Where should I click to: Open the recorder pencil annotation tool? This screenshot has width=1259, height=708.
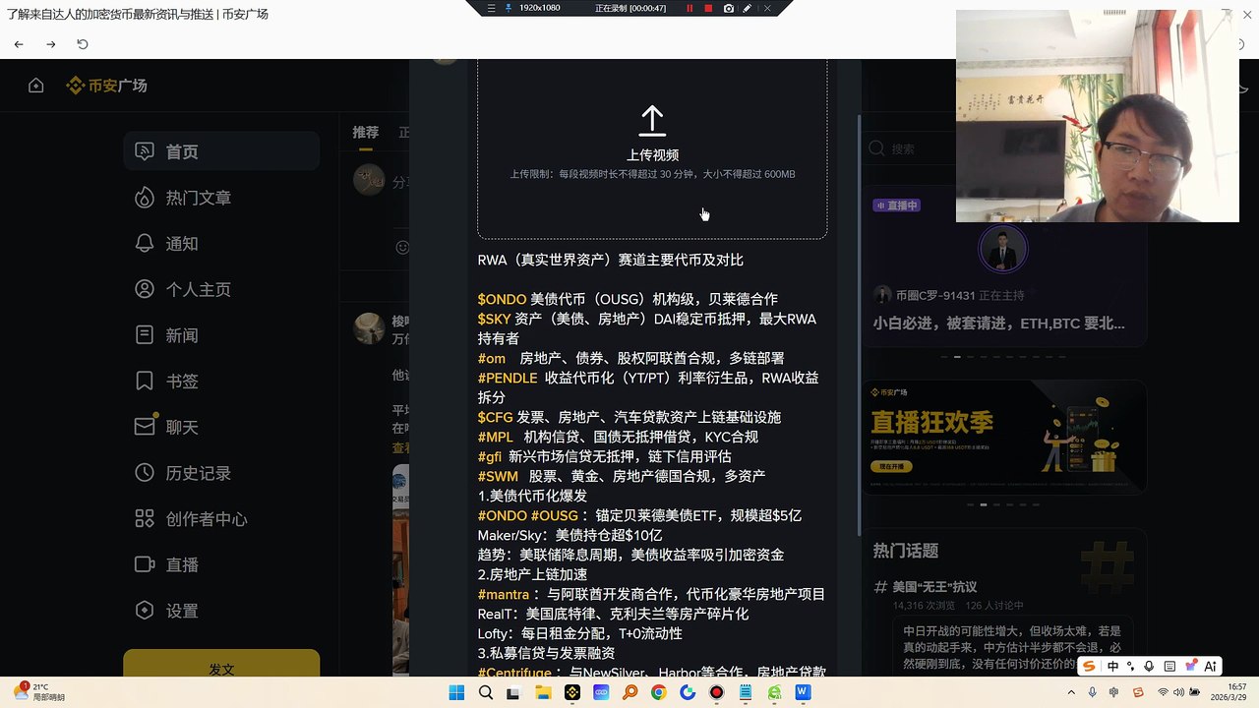tap(748, 8)
